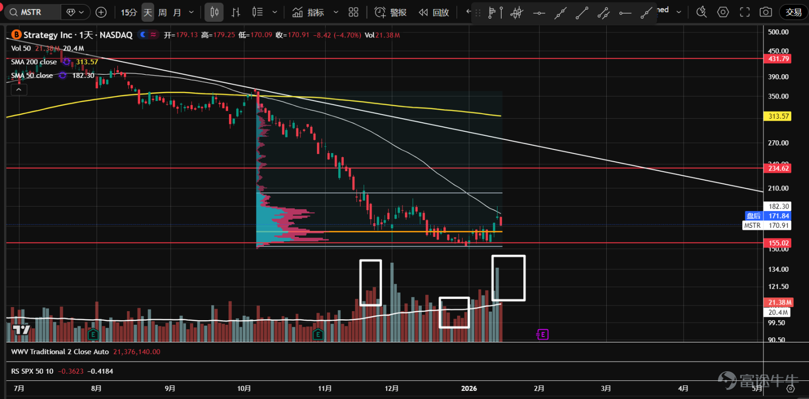Screen dimensions: 809x399
Task: Open the diamond icon dropdown beside MSTR
Action: click(75, 12)
